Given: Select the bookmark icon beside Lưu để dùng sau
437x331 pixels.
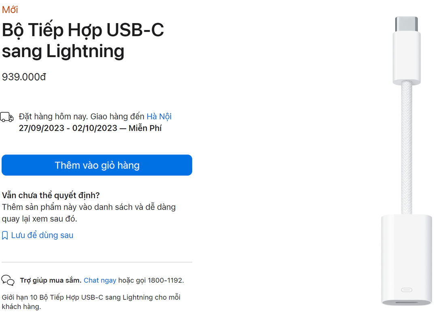Looking at the screenshot, I should point(5,235).
